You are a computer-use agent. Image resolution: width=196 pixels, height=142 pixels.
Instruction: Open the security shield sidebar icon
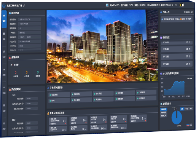tap(4, 51)
